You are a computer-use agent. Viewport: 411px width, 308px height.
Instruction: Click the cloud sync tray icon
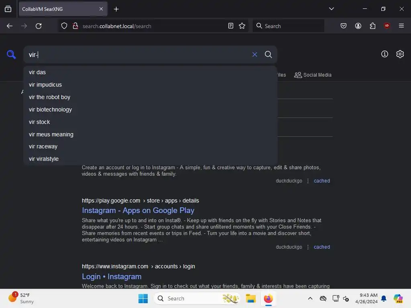(x=323, y=298)
